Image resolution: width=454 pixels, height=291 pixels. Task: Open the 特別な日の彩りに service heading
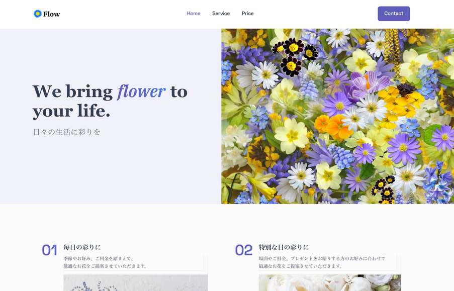(284, 247)
